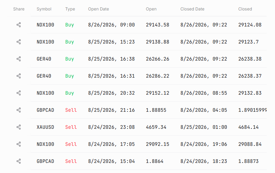Select the open price 29143.58 cell
Viewport: 275px width, 173px height.
(157, 25)
